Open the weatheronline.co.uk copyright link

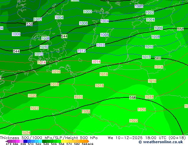click(x=161, y=142)
